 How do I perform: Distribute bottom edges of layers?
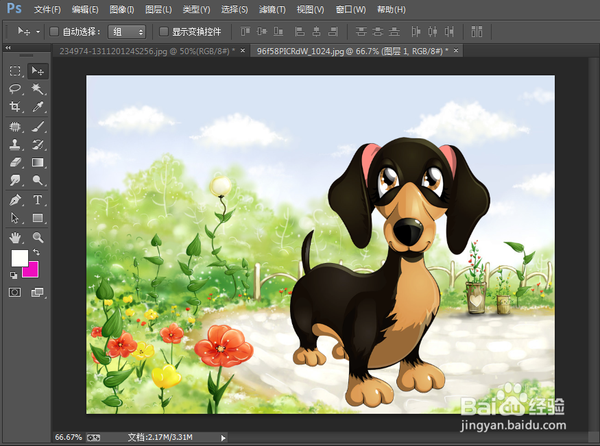394,32
